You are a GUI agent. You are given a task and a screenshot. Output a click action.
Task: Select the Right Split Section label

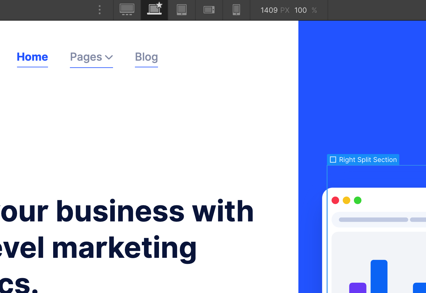pos(363,160)
